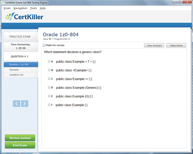Viewport: 193px width, 154px height.
Task: Select answer D radio button
Action: (49, 87)
